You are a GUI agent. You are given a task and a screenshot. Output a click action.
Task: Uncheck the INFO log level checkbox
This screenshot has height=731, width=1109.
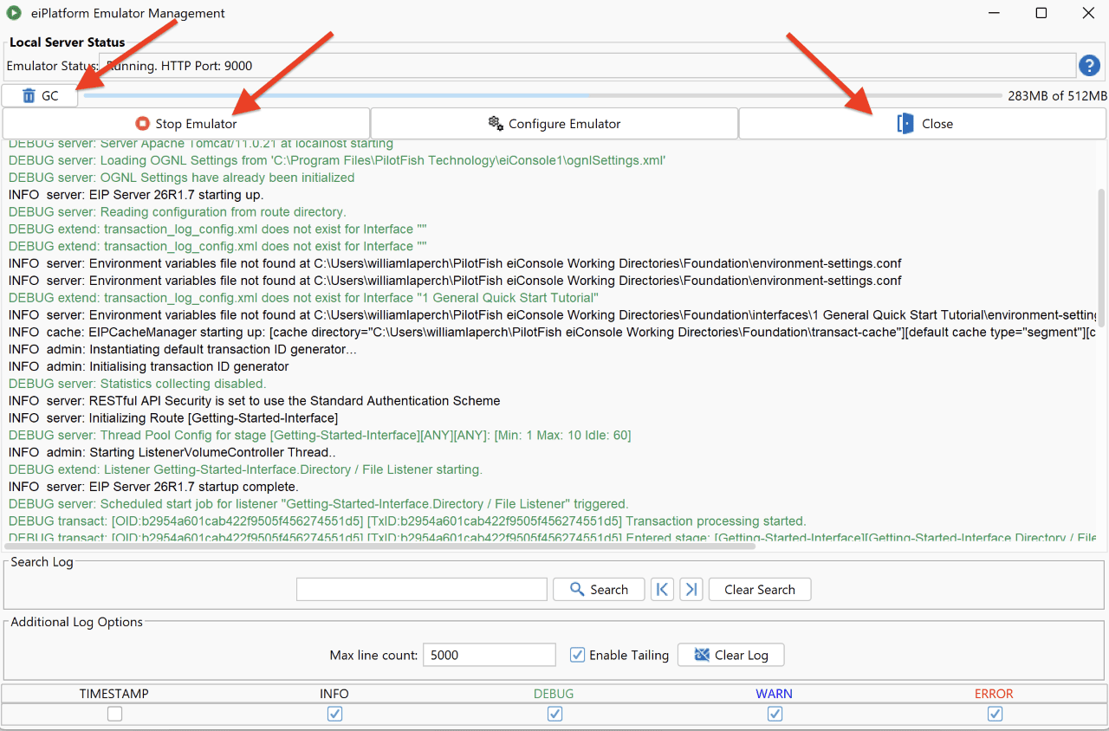[x=334, y=715]
